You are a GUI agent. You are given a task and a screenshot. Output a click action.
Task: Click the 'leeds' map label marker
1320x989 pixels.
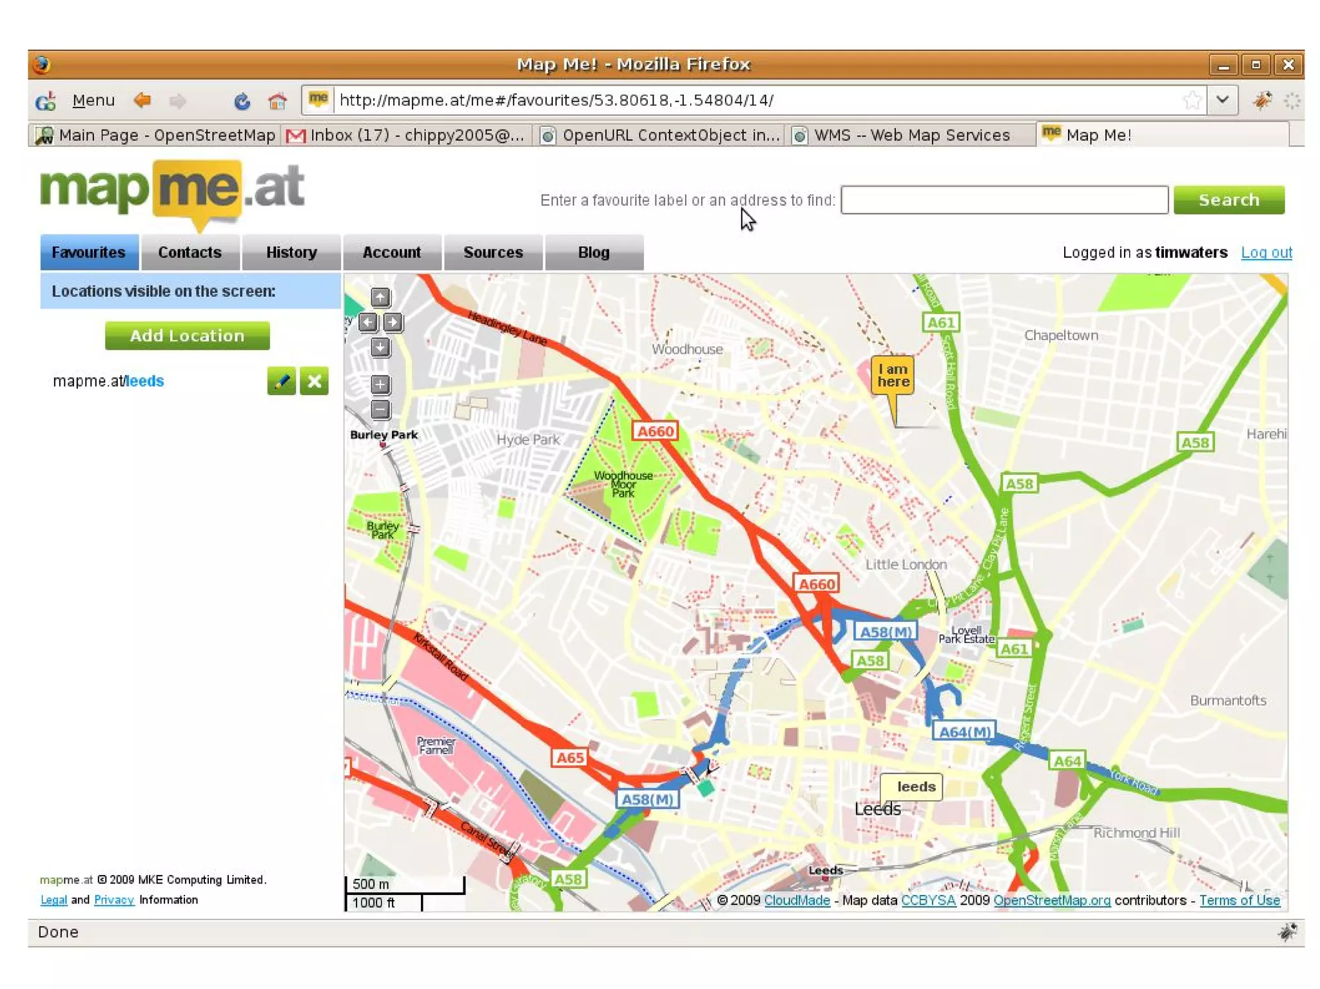point(912,787)
